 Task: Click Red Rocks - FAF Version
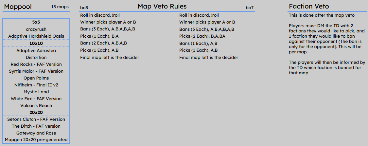(x=36, y=64)
